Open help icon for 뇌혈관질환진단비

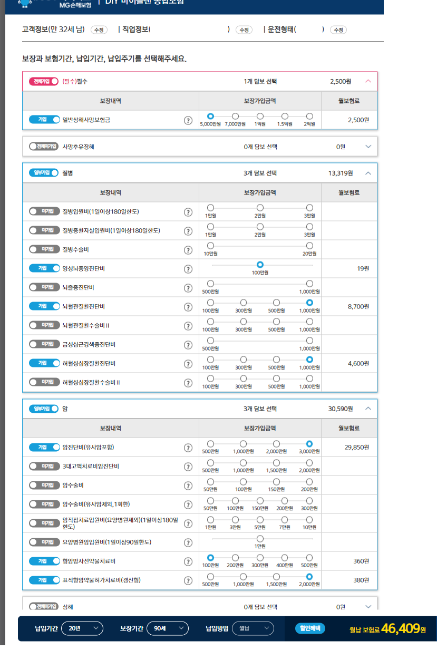tap(188, 307)
